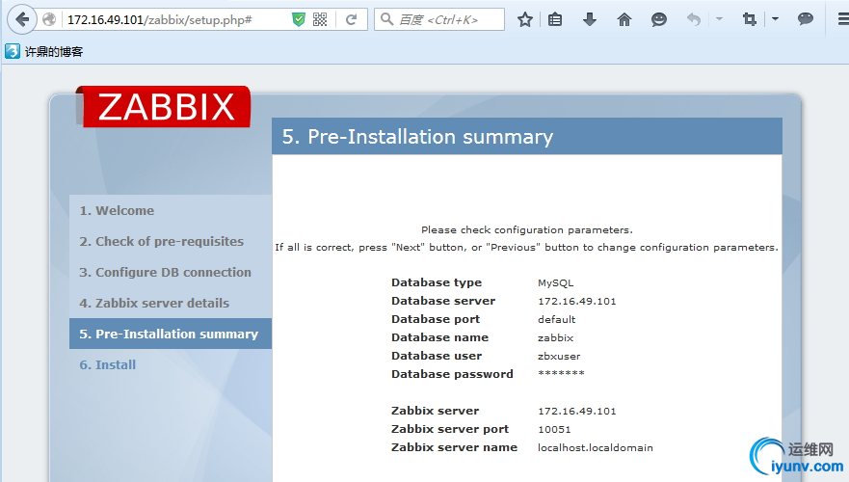Click the 'default' port value
Screen dimensions: 849x482
pyautogui.click(x=557, y=319)
